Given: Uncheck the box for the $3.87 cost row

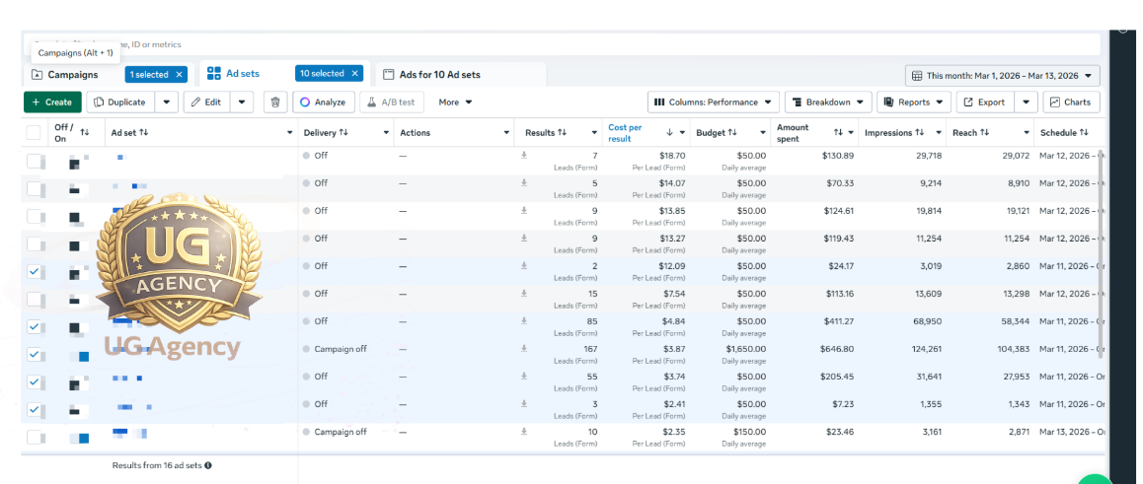Looking at the screenshot, I should click(34, 354).
